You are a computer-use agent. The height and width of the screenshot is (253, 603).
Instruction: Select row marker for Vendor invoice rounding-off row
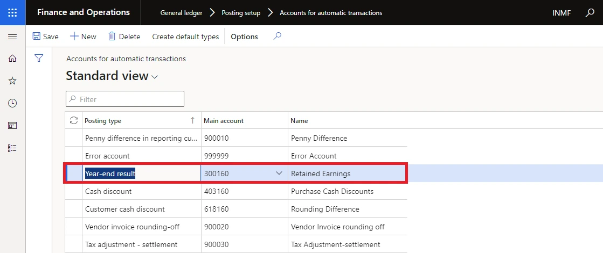[x=73, y=227]
